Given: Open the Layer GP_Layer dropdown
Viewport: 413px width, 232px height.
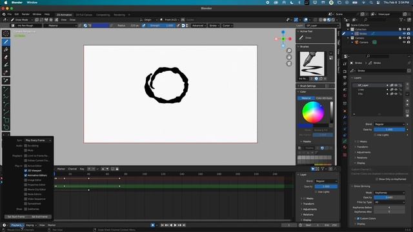Looking at the screenshot, I should (323, 26).
